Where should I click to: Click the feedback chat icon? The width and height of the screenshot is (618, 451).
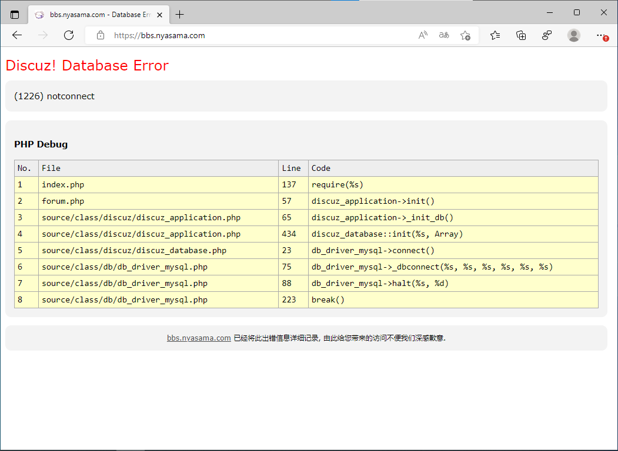pyautogui.click(x=547, y=35)
